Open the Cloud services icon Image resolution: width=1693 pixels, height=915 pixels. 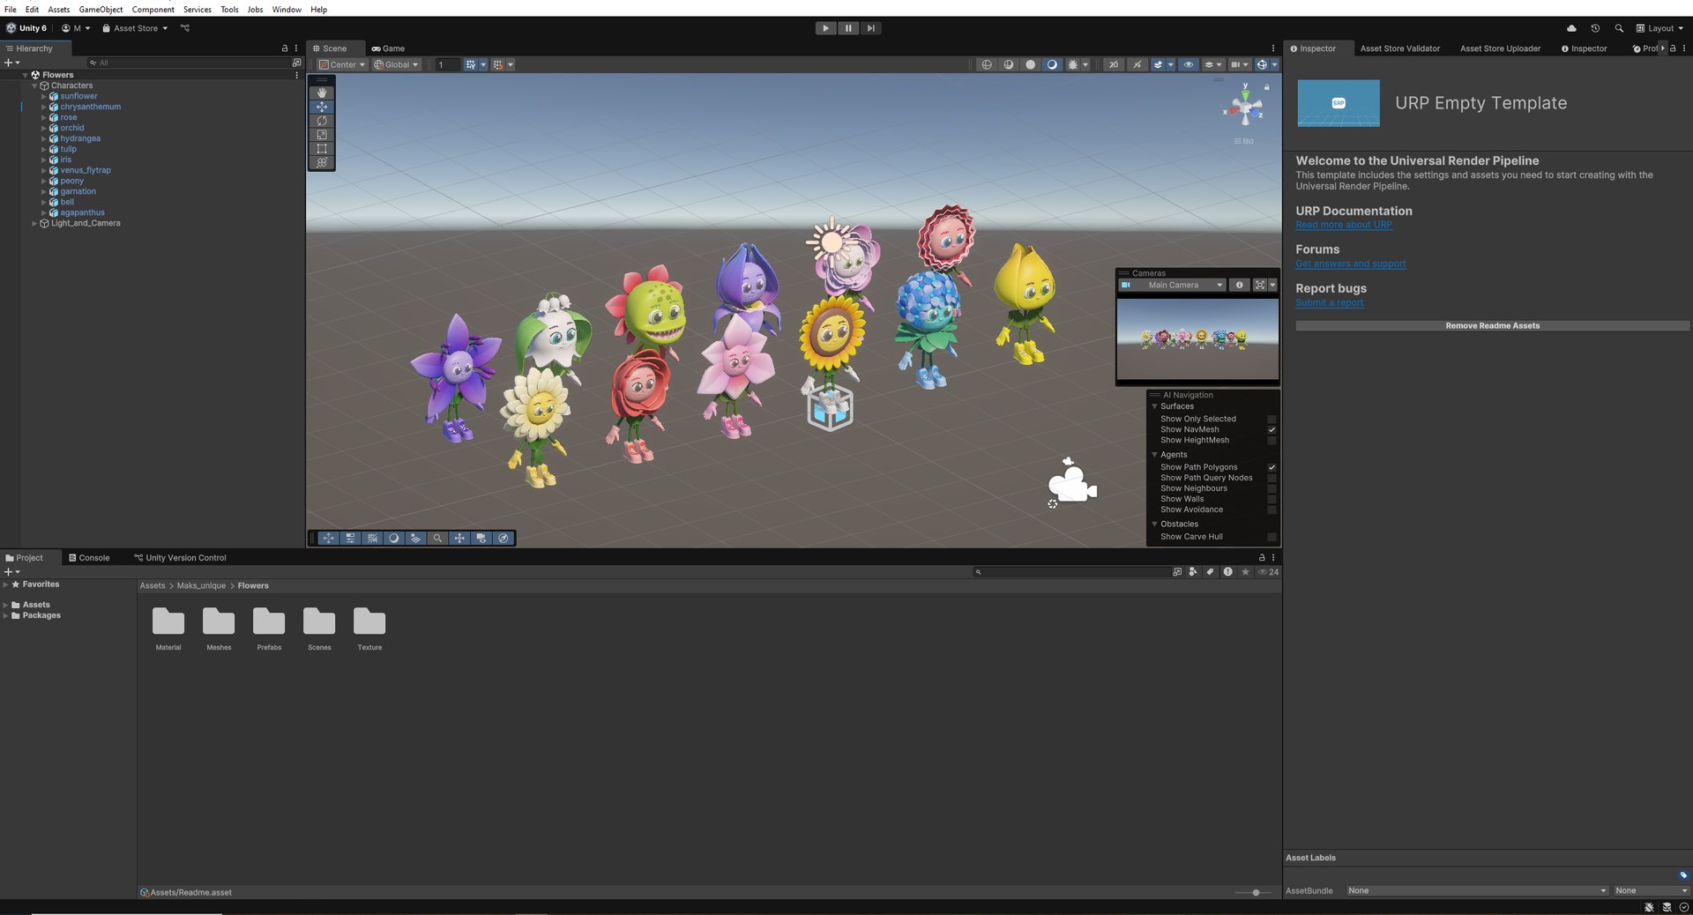click(1571, 28)
